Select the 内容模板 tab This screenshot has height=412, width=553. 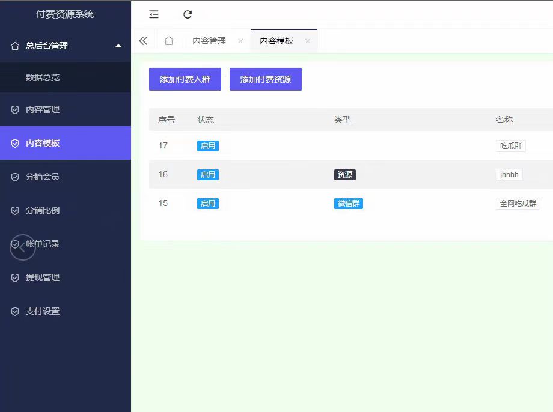tap(276, 41)
